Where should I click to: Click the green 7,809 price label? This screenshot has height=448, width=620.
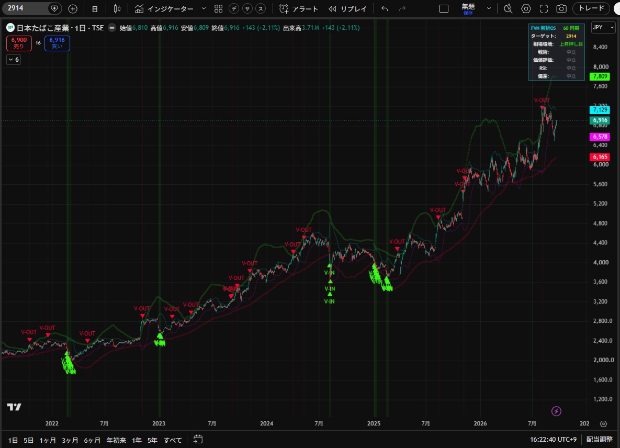600,76
